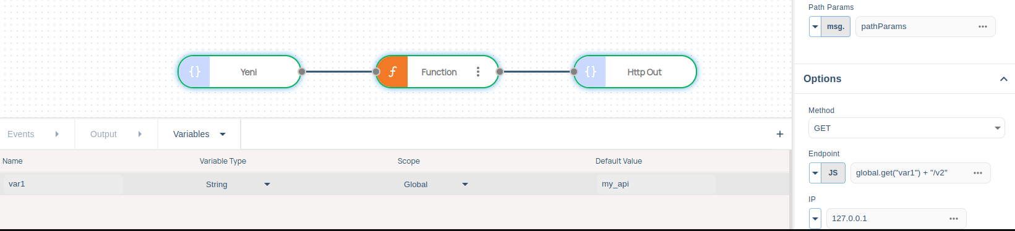
Task: Open the Function node's three-dot menu
Action: [478, 72]
